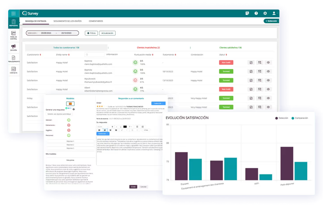Open the Comentarios tab

96,21
